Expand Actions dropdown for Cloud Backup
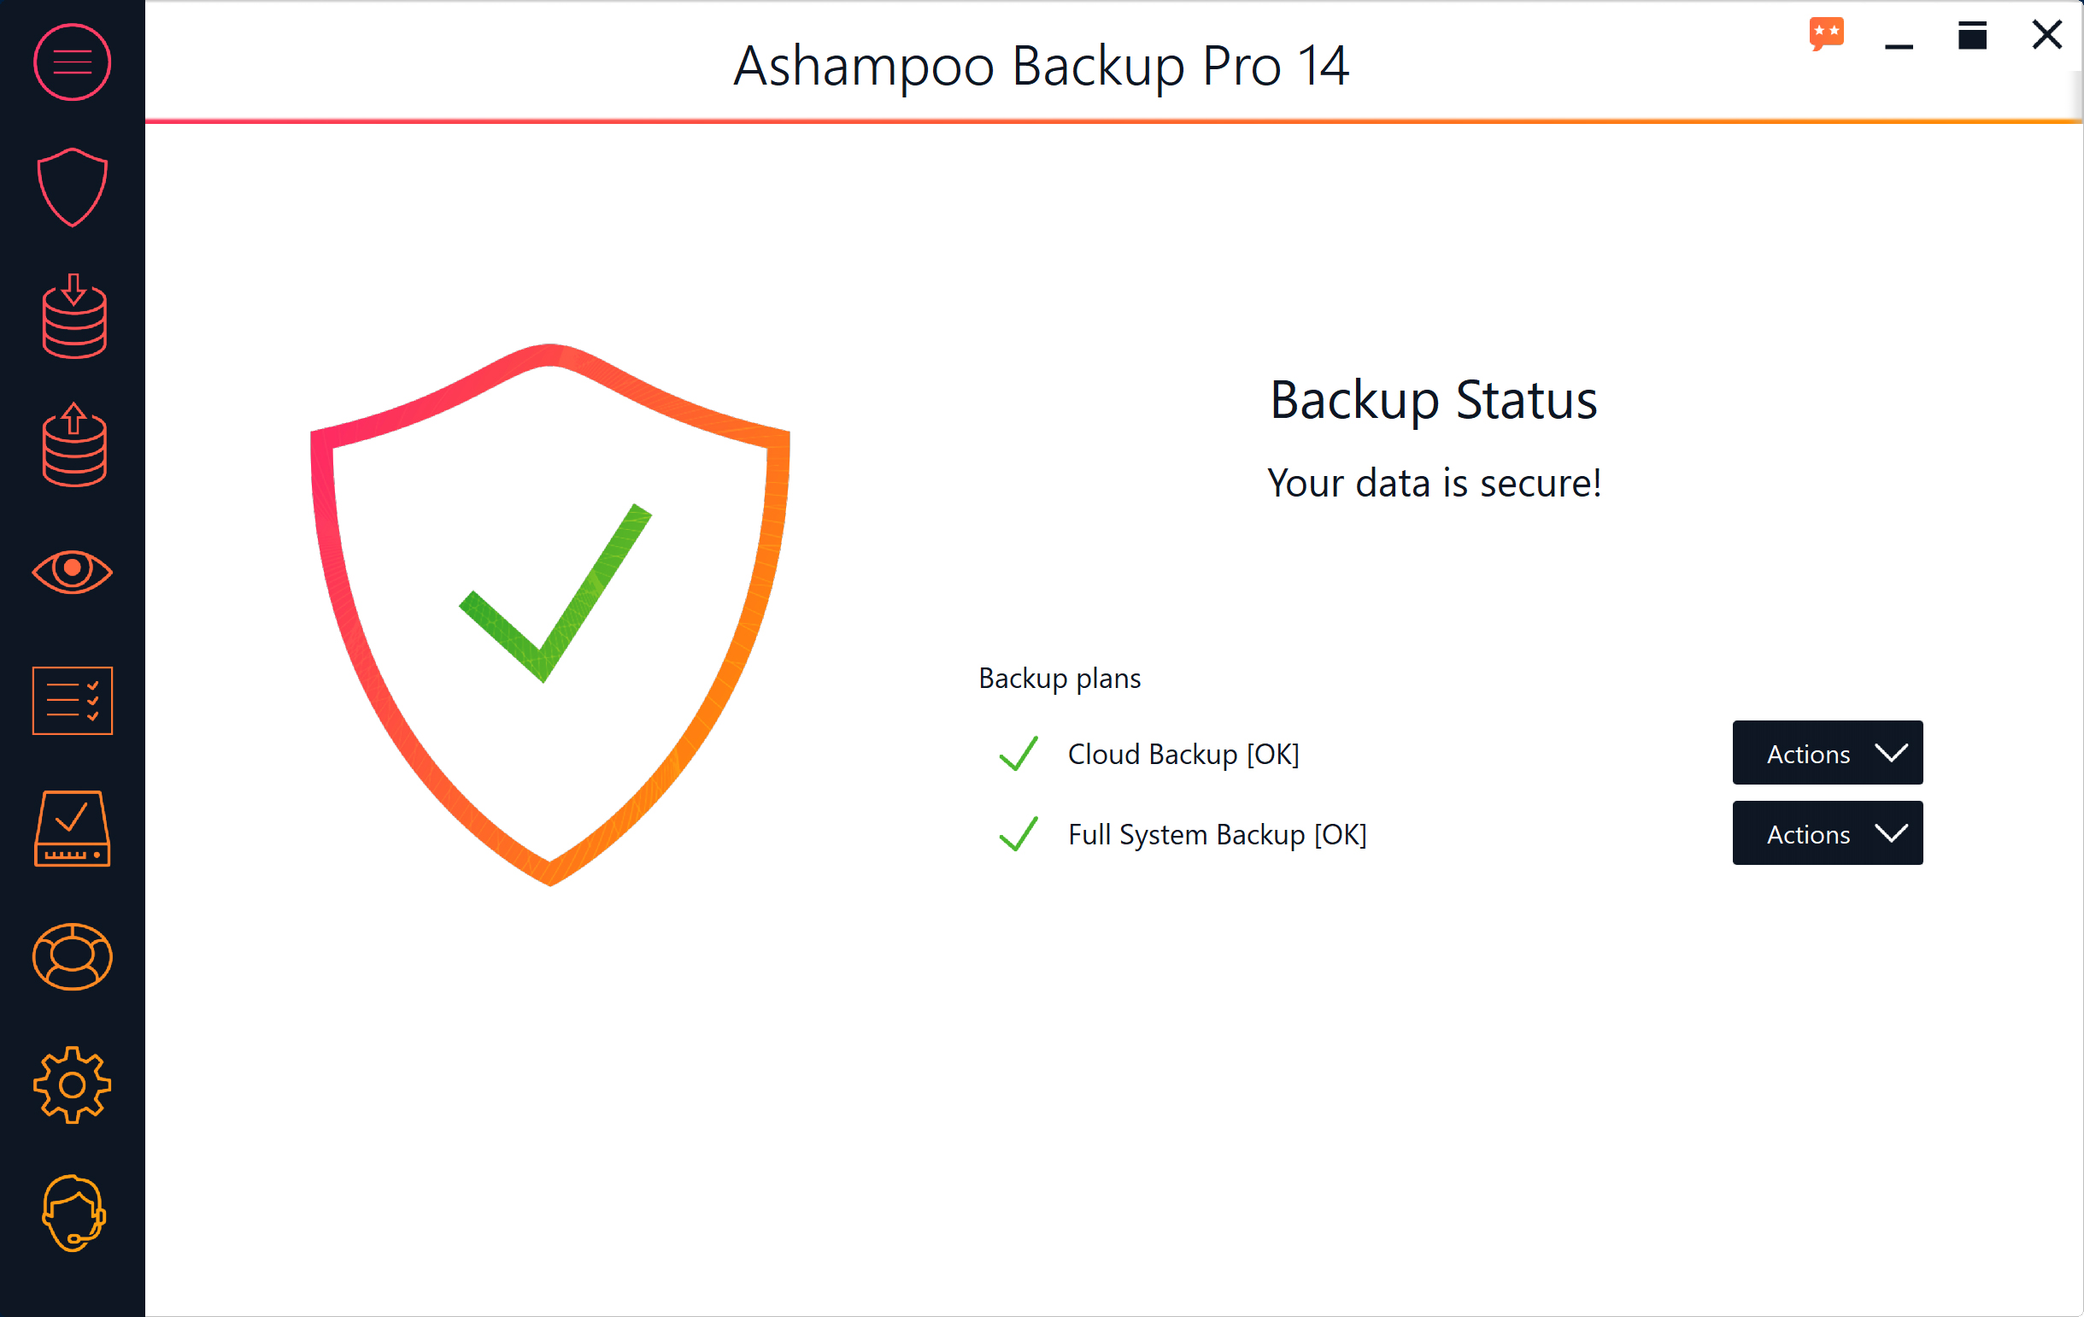 coord(1826,754)
